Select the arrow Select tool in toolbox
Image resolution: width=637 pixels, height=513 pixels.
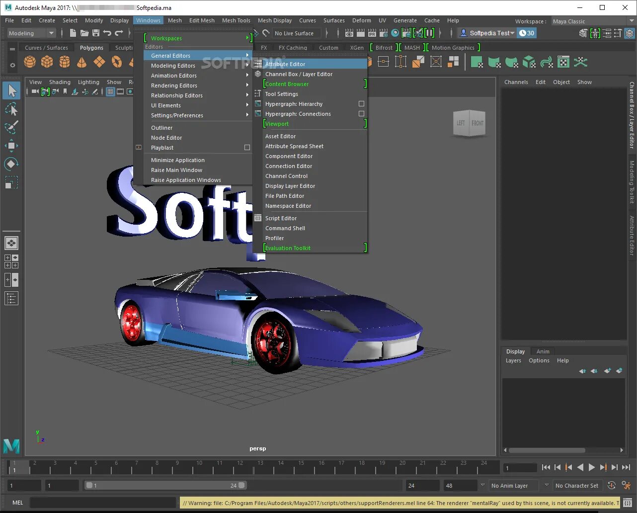[x=11, y=90]
